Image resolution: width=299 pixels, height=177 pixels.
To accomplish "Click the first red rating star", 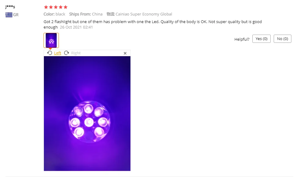I will click(x=46, y=7).
